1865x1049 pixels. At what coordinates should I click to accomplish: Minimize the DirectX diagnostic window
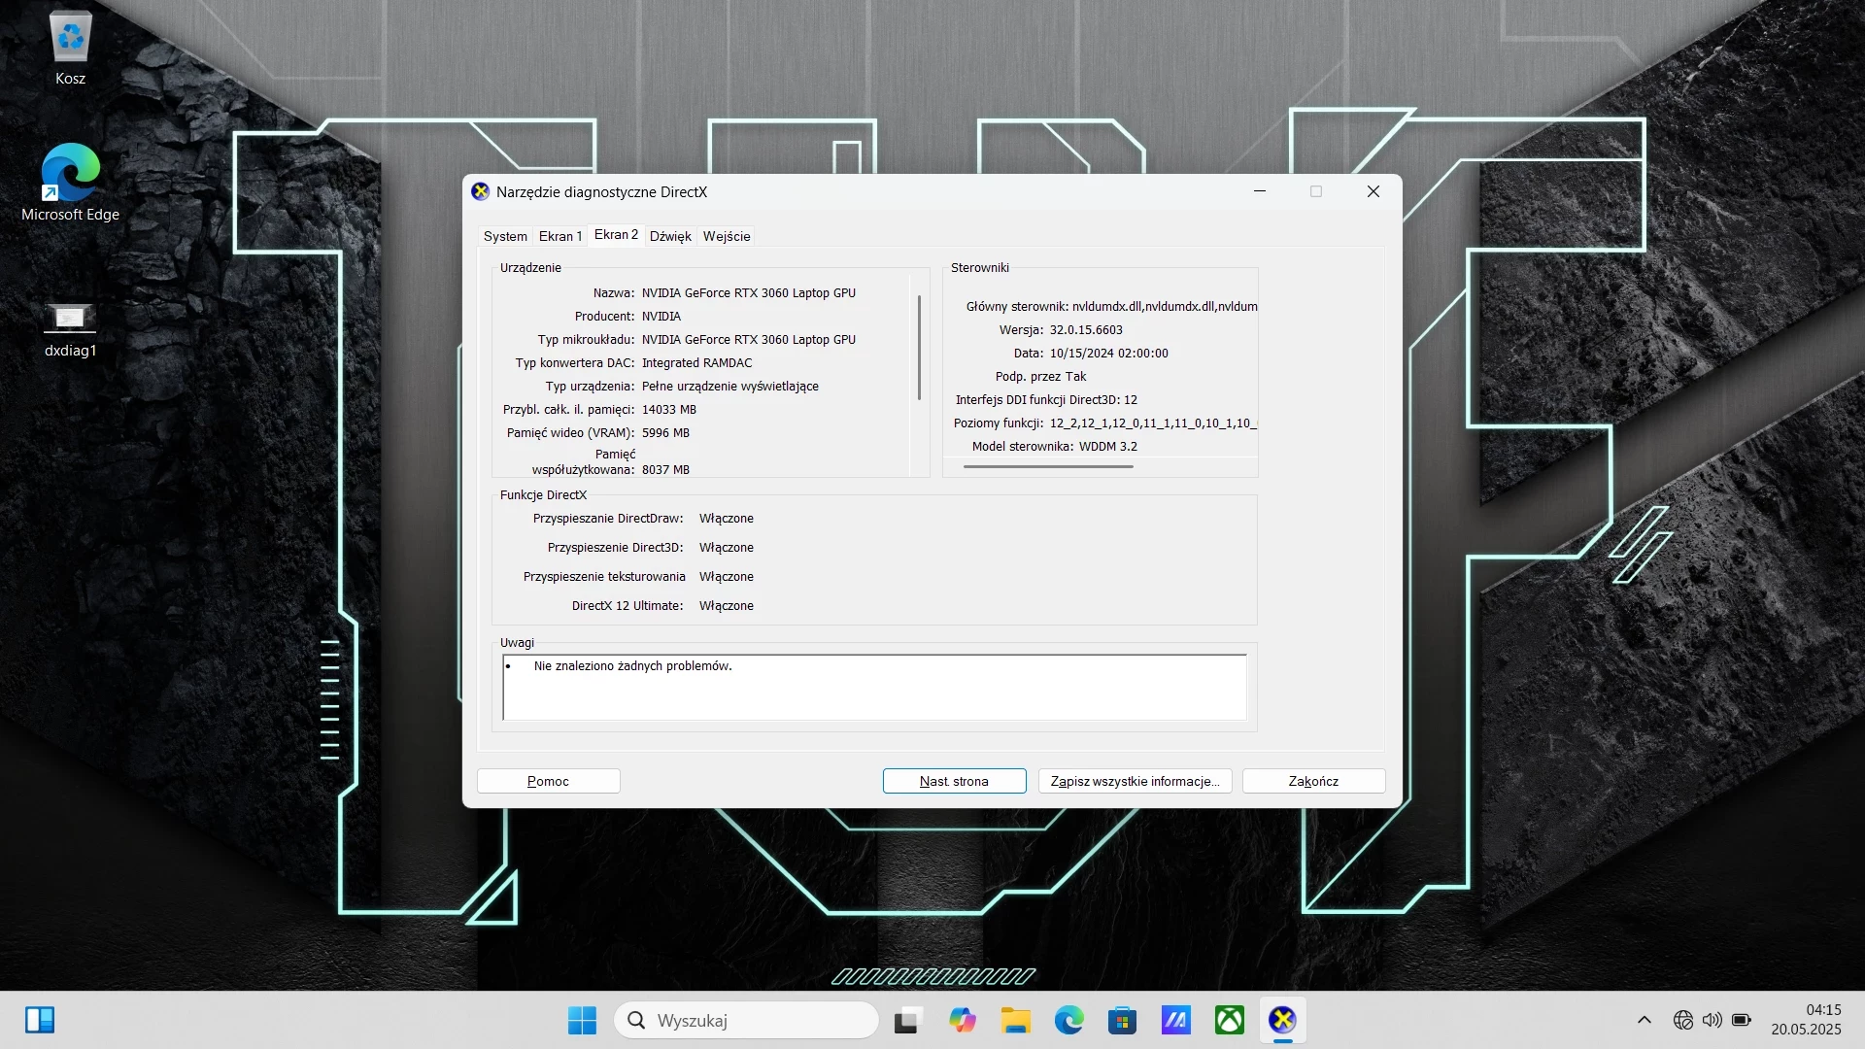(x=1260, y=191)
